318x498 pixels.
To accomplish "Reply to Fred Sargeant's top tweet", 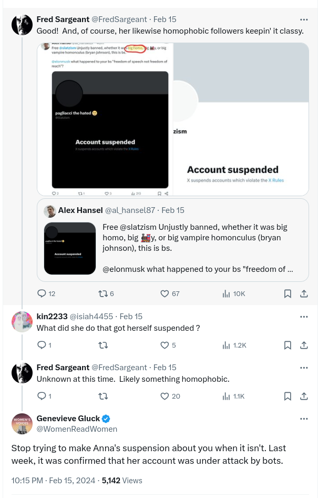I will tap(46, 294).
